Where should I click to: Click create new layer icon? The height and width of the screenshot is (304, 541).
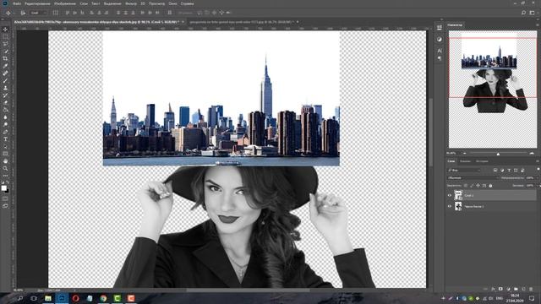pyautogui.click(x=523, y=289)
